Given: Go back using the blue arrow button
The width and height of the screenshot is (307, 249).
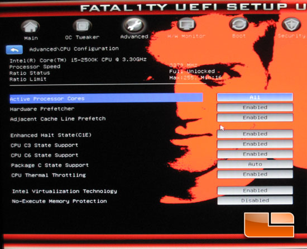Looking at the screenshot, I should point(15,50).
